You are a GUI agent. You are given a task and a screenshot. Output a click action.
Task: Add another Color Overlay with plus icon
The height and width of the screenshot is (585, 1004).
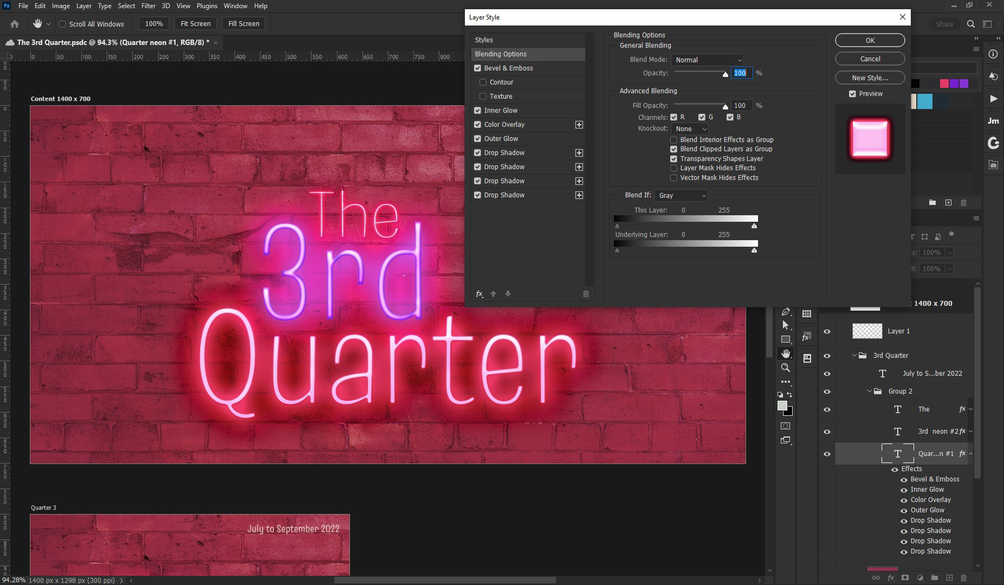pos(579,125)
